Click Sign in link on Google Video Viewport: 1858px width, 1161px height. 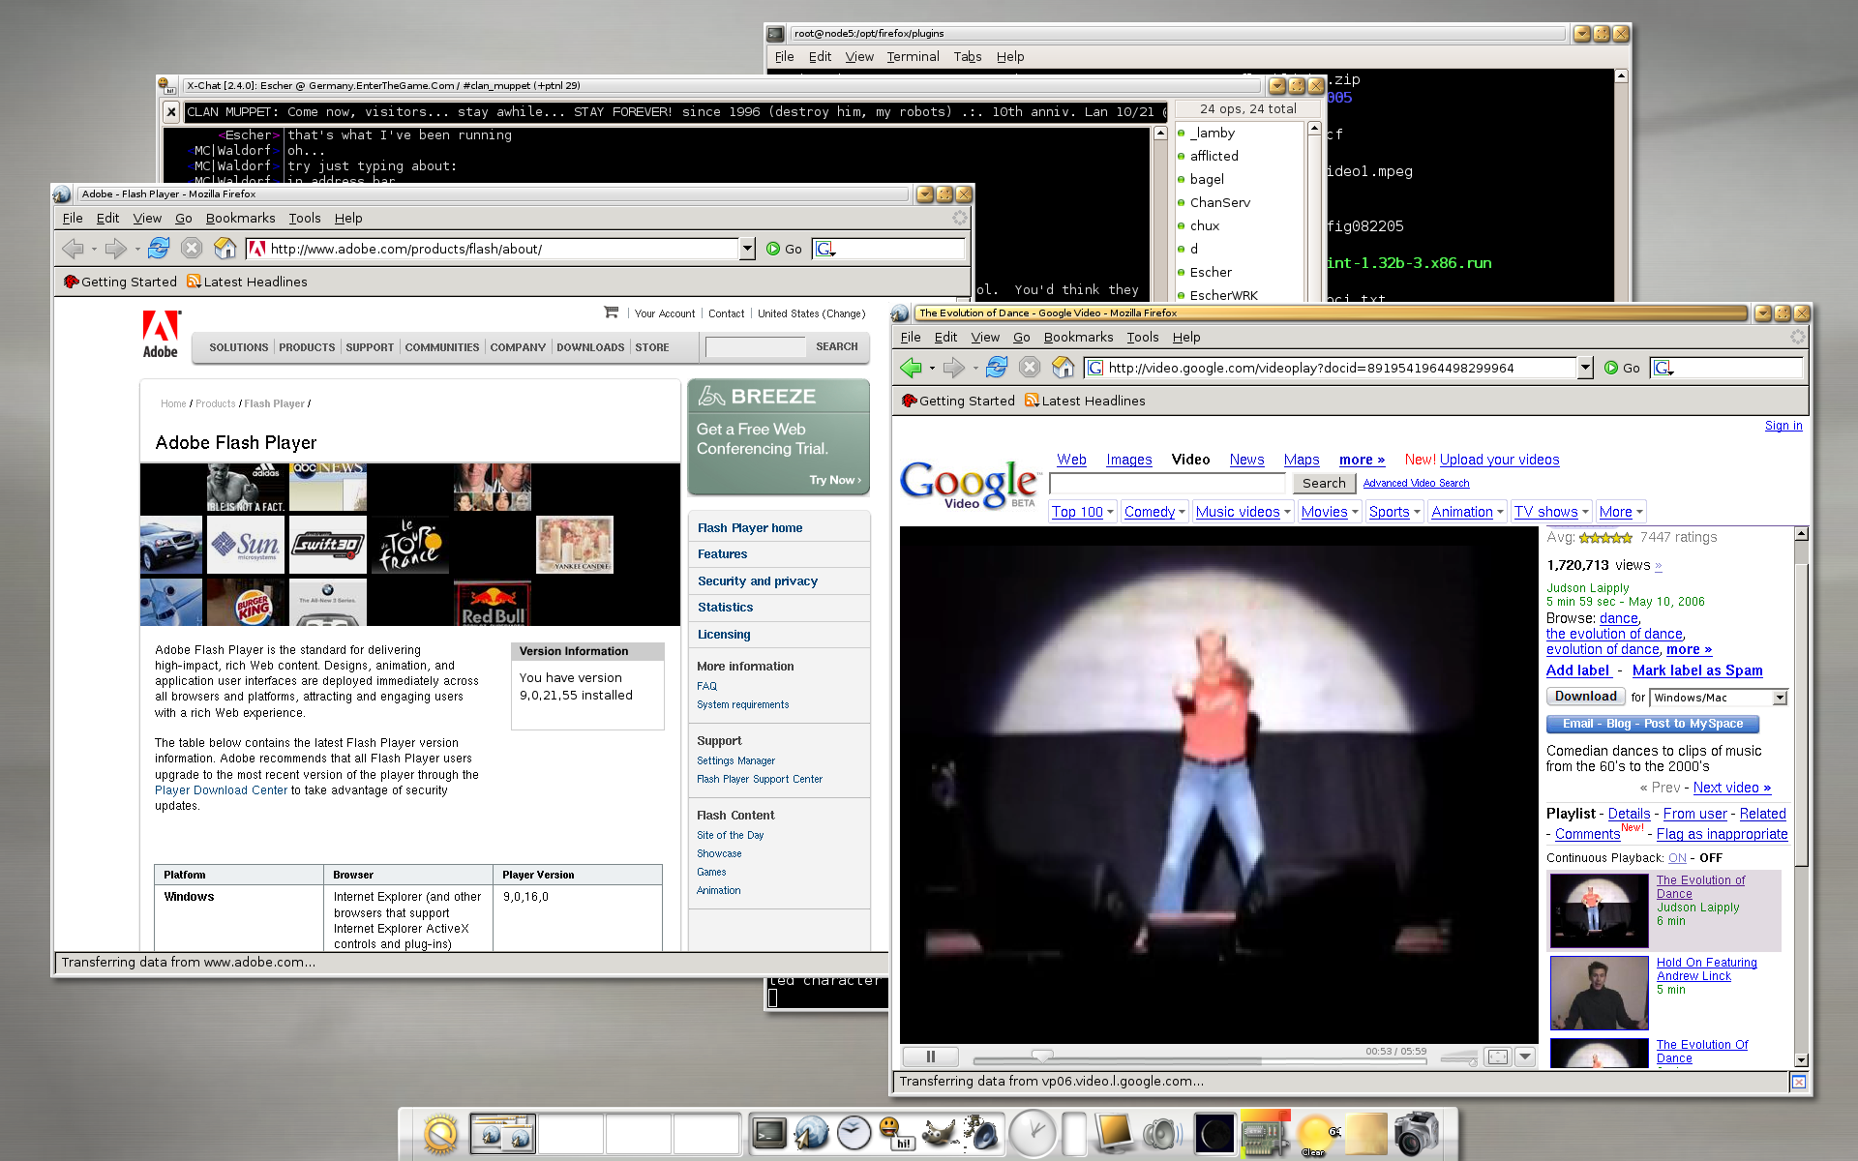coord(1783,426)
